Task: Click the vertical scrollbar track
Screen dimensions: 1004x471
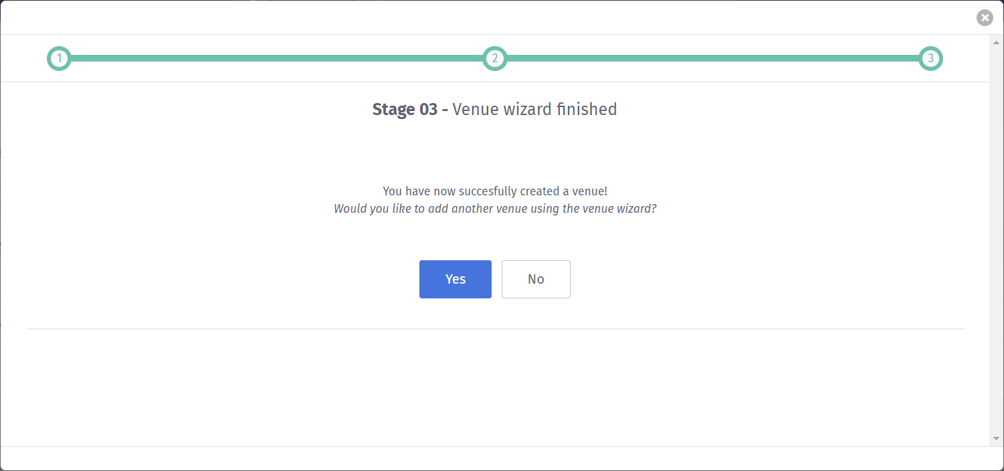Action: click(x=996, y=241)
